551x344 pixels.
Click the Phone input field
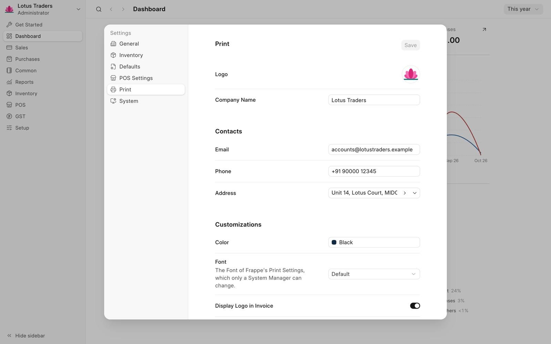click(374, 171)
